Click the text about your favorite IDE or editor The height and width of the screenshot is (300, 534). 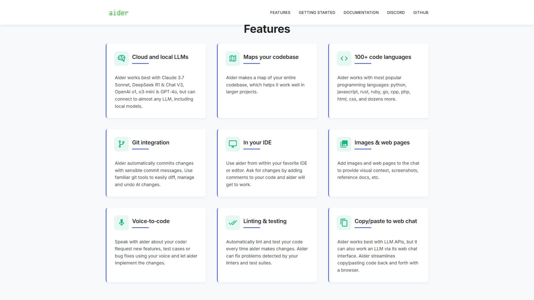tap(267, 174)
